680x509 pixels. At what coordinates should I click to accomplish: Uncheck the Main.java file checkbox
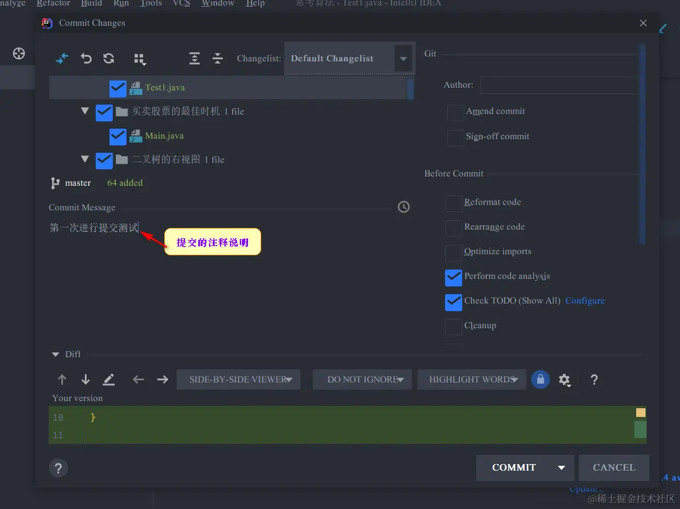tap(118, 136)
